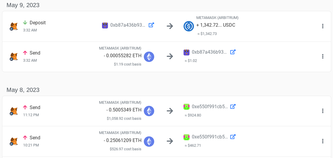Open three-dot menu for 11:12 PM Send transaction
The height and width of the screenshot is (158, 333).
[x=323, y=111]
